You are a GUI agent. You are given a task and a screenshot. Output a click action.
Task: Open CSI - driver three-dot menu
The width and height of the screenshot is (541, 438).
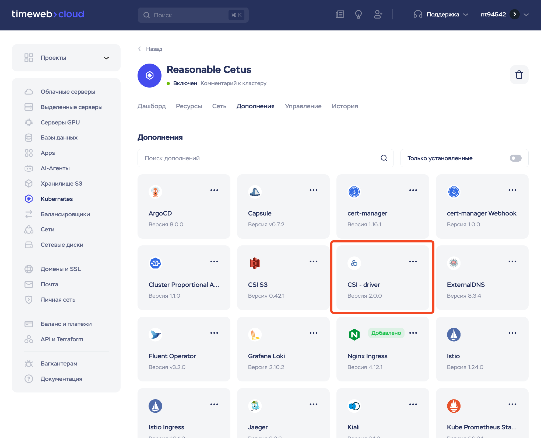413,262
